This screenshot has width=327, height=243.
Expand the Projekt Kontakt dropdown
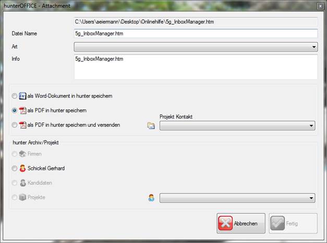(x=237, y=125)
